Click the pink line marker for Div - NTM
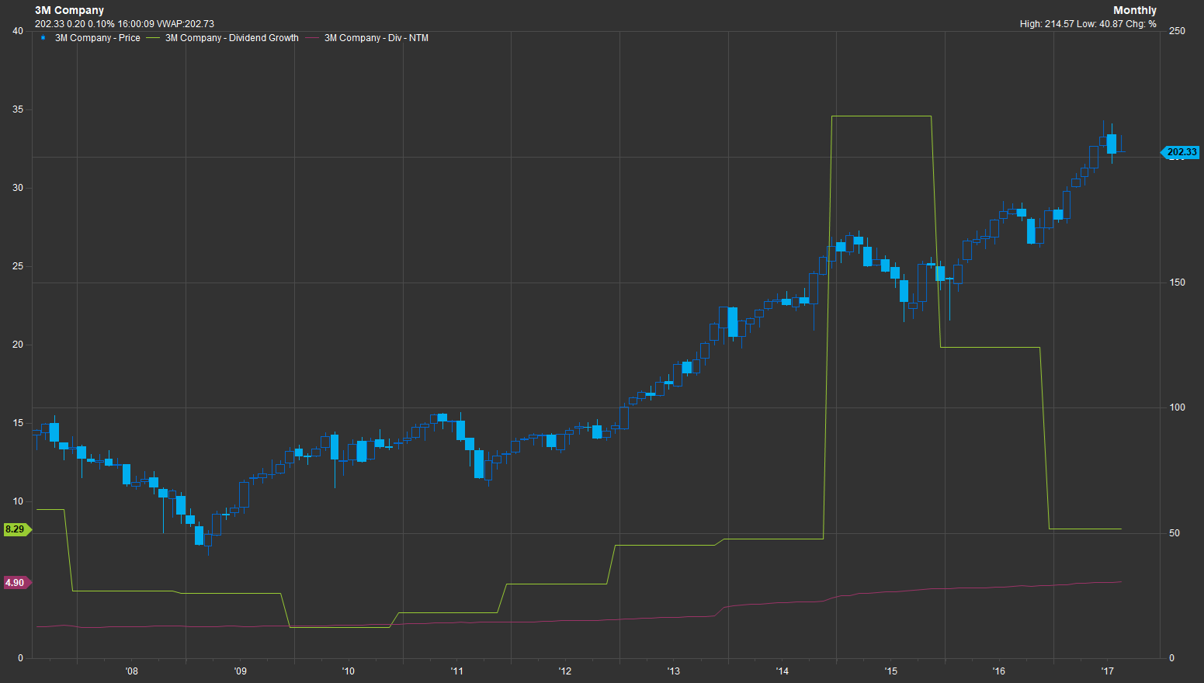Image resolution: width=1204 pixels, height=683 pixels. coord(312,38)
